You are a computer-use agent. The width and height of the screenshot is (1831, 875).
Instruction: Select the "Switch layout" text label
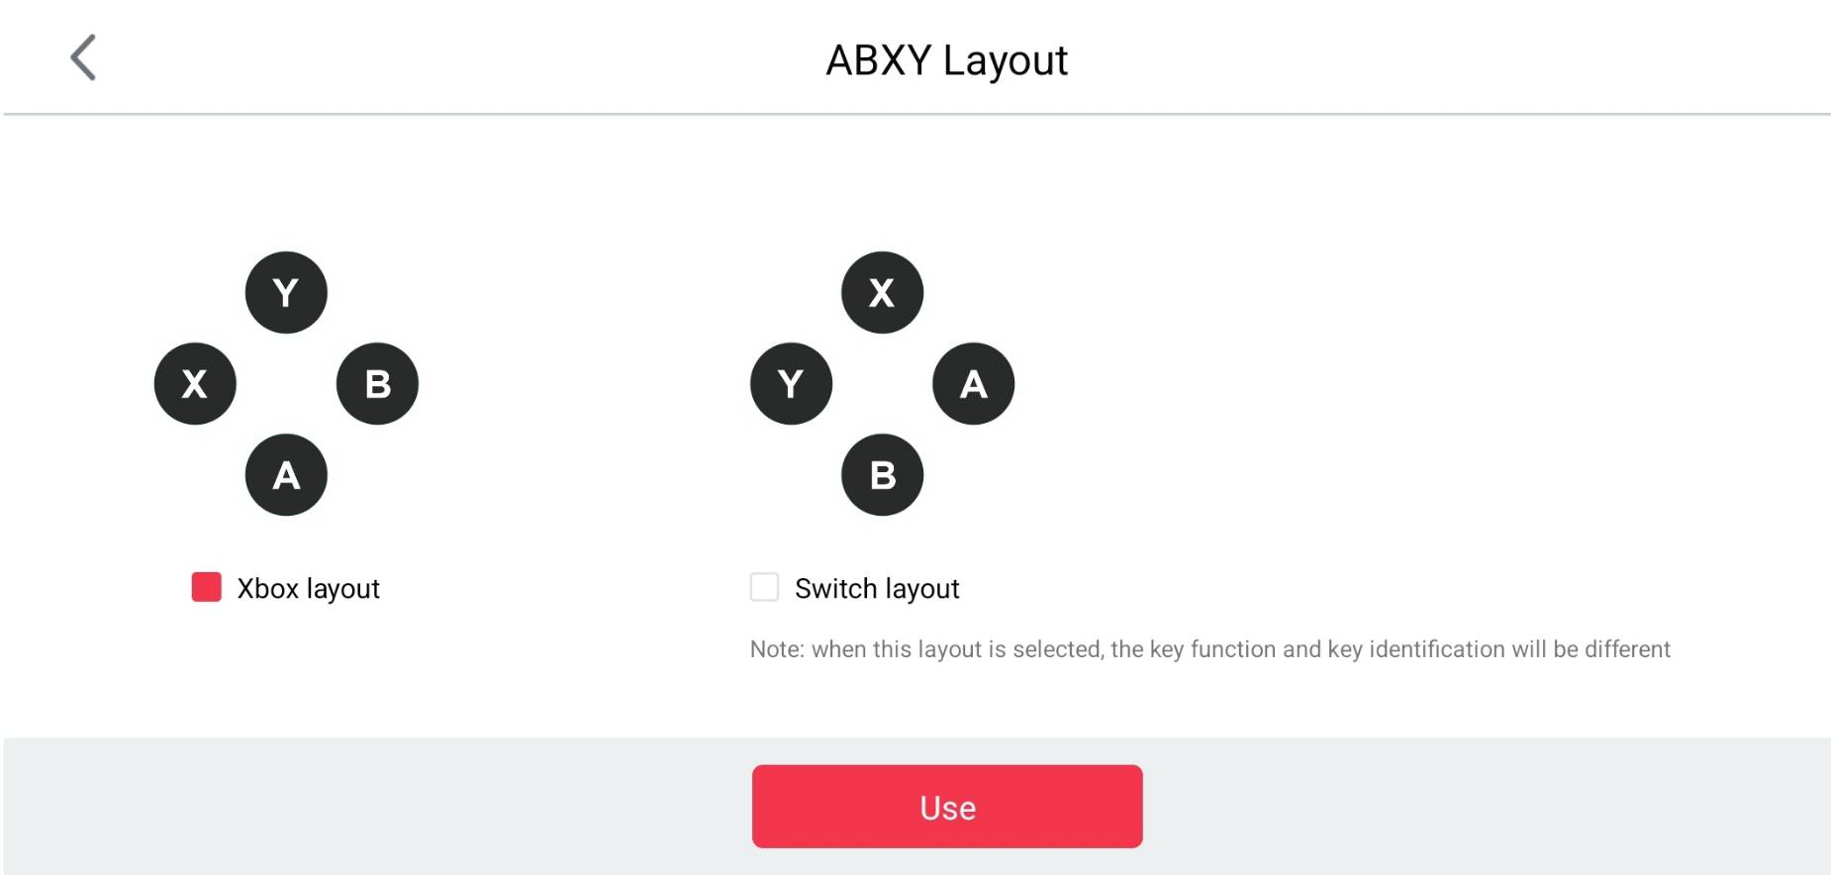point(877,589)
